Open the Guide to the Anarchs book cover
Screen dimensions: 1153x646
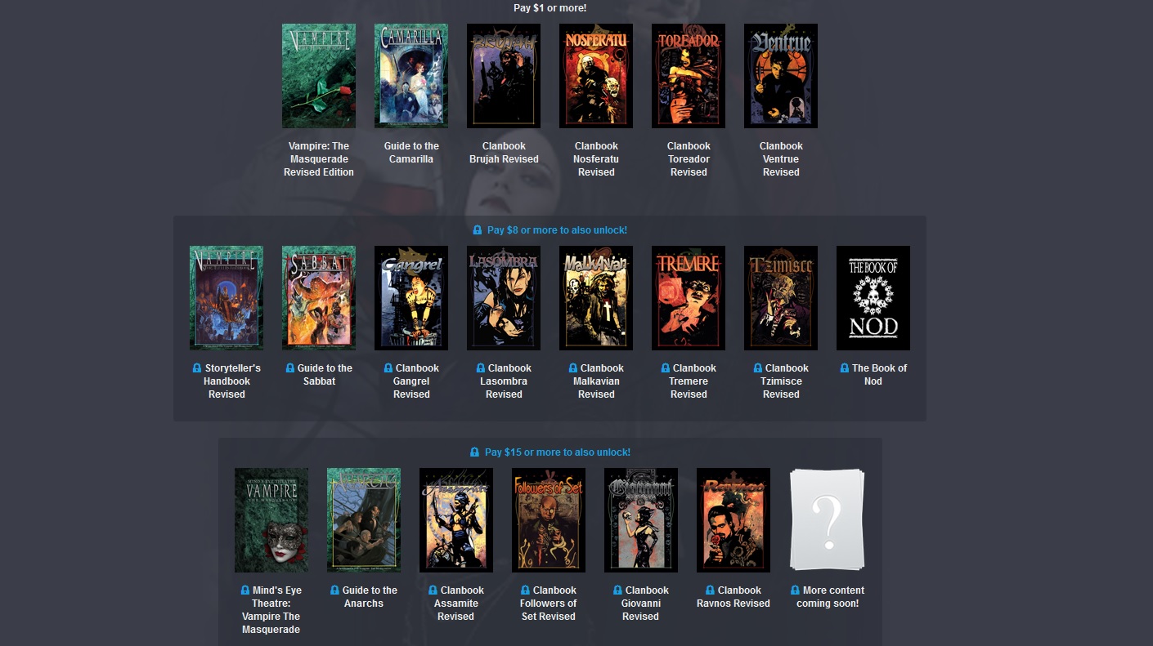(x=364, y=520)
